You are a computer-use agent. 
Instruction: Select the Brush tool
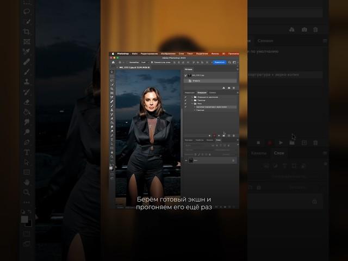[x=111, y=106]
